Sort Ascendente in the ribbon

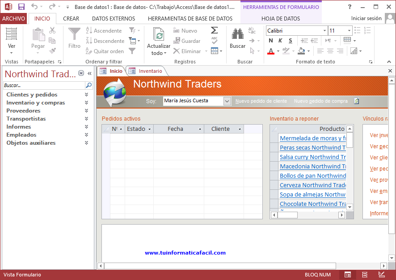[x=104, y=30]
